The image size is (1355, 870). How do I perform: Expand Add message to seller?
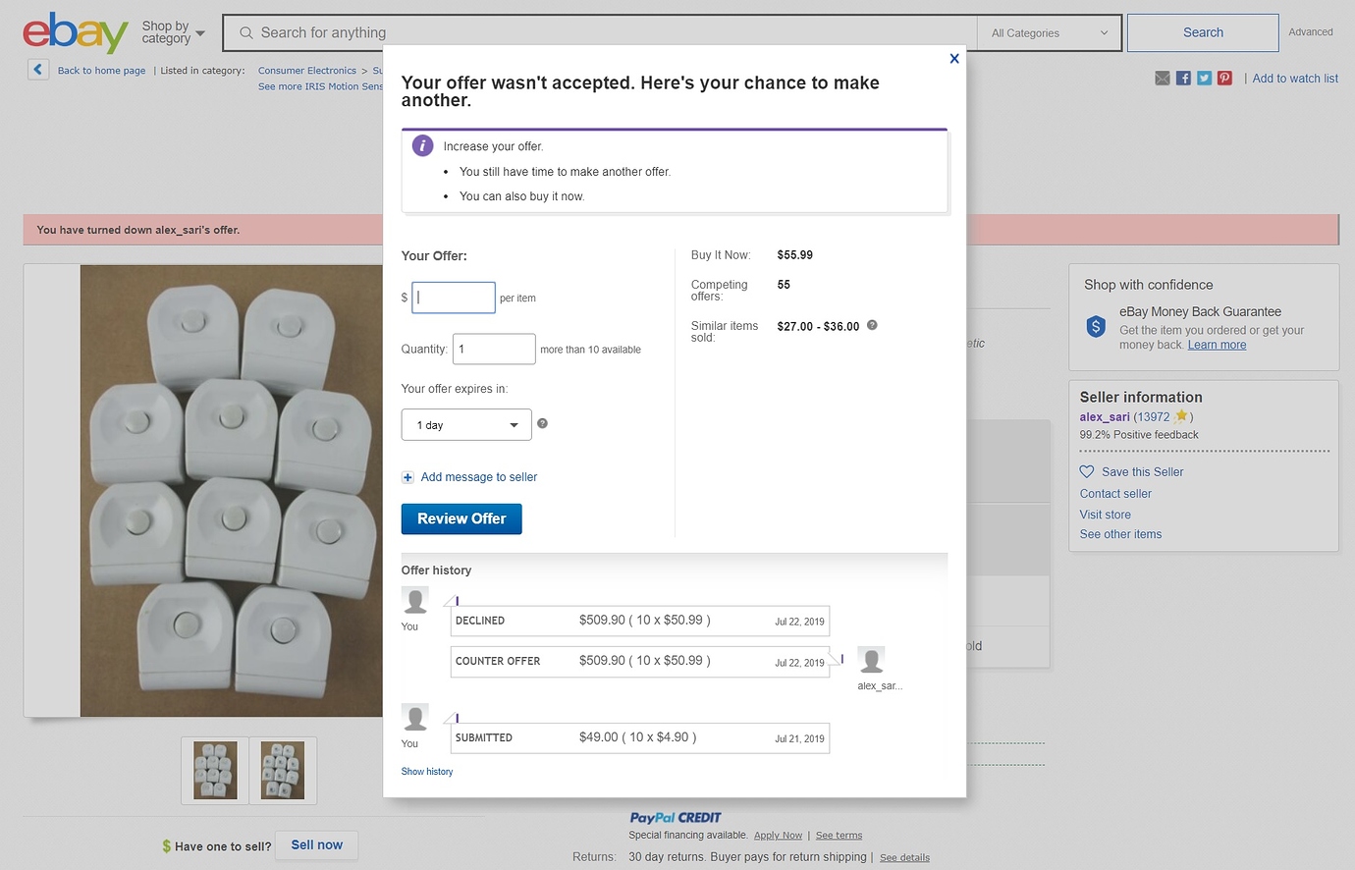478,477
